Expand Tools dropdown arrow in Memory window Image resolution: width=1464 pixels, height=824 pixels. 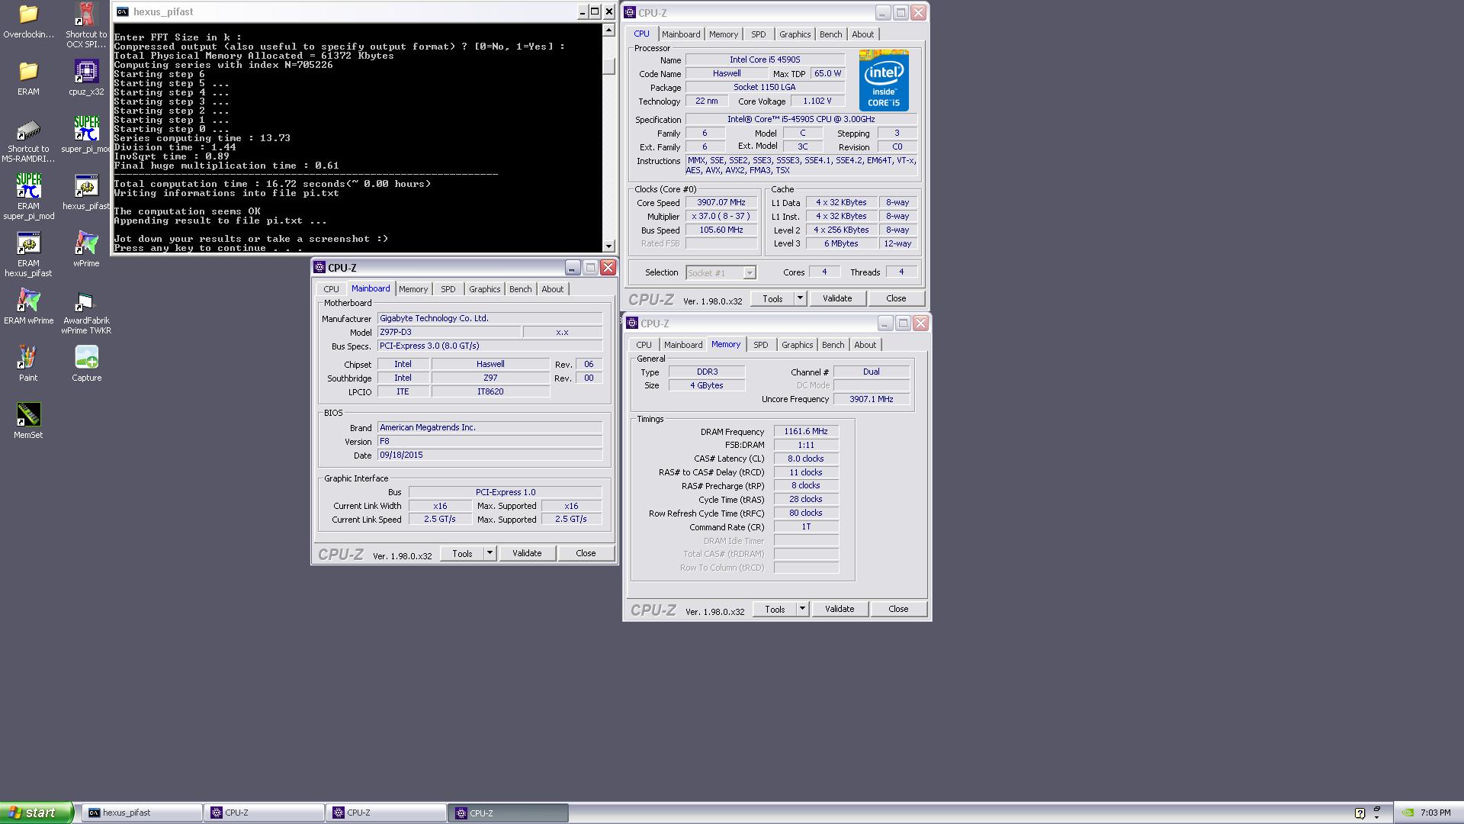[802, 609]
